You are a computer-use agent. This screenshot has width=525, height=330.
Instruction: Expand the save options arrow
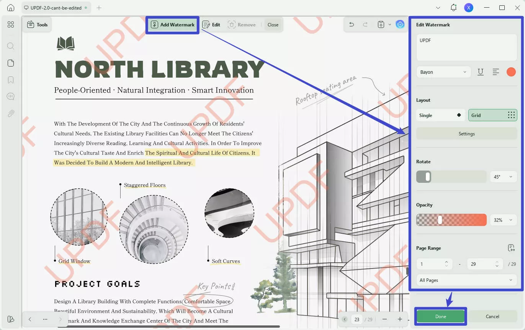click(x=390, y=24)
